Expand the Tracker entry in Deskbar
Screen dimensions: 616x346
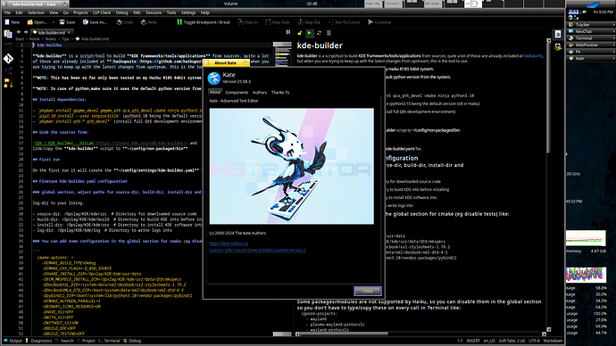pyautogui.click(x=590, y=25)
